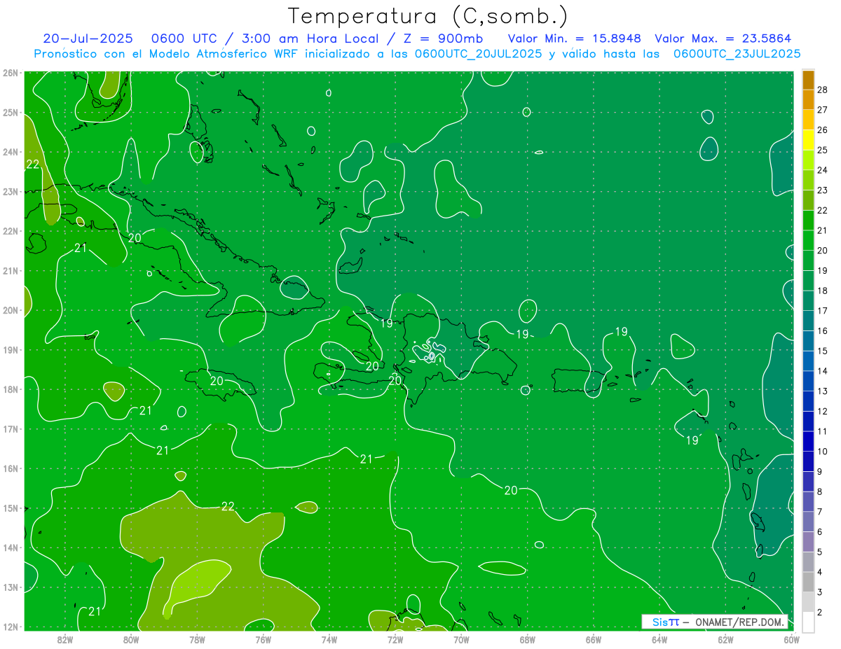This screenshot has width=841, height=649.
Task: Click the dark orange swatch above legend value 28
Action: 808,80
